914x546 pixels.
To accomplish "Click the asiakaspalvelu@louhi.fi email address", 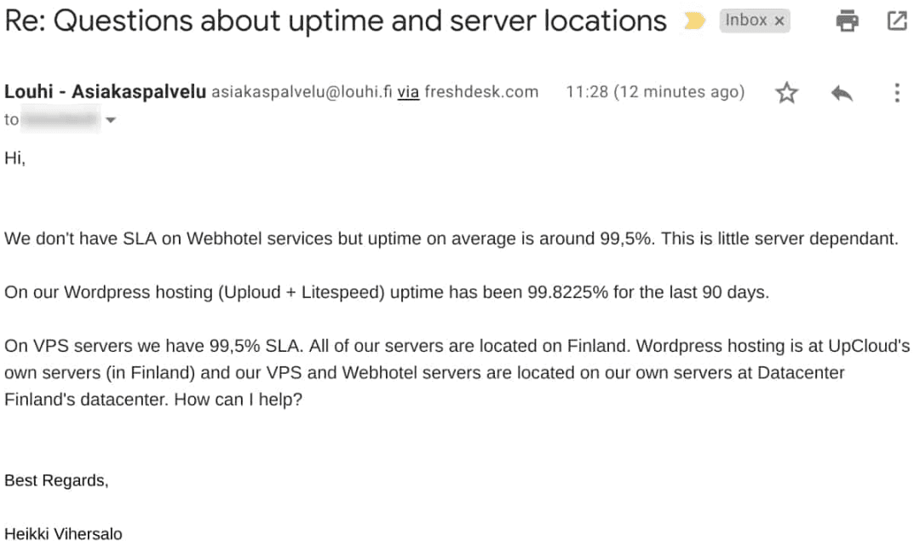I will click(302, 92).
